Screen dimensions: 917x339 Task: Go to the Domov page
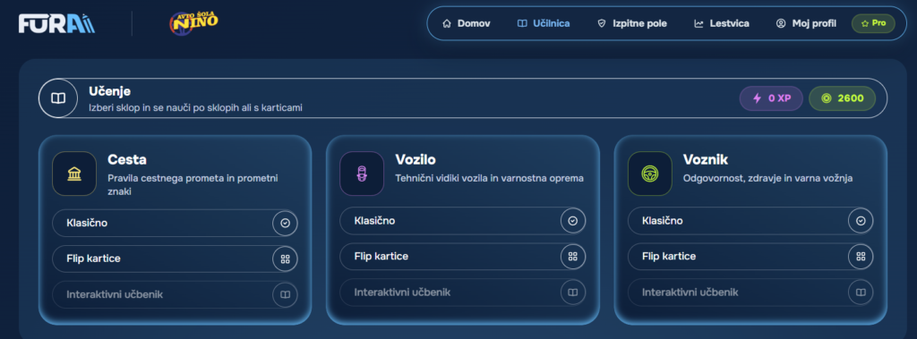pyautogui.click(x=466, y=23)
